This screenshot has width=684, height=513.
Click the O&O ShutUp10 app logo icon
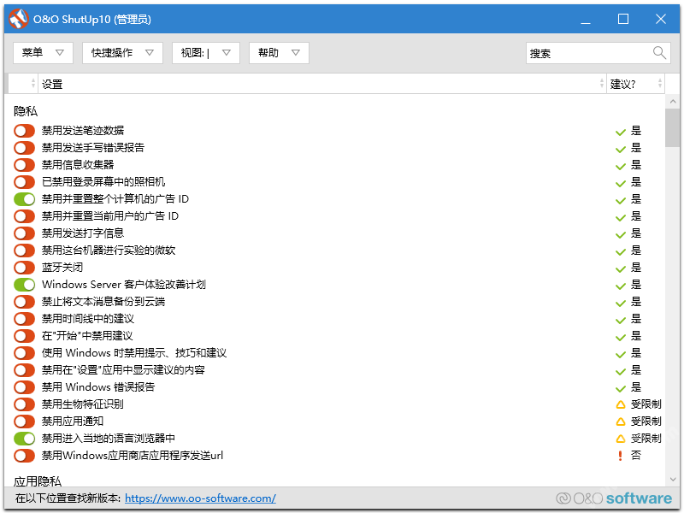[x=18, y=19]
